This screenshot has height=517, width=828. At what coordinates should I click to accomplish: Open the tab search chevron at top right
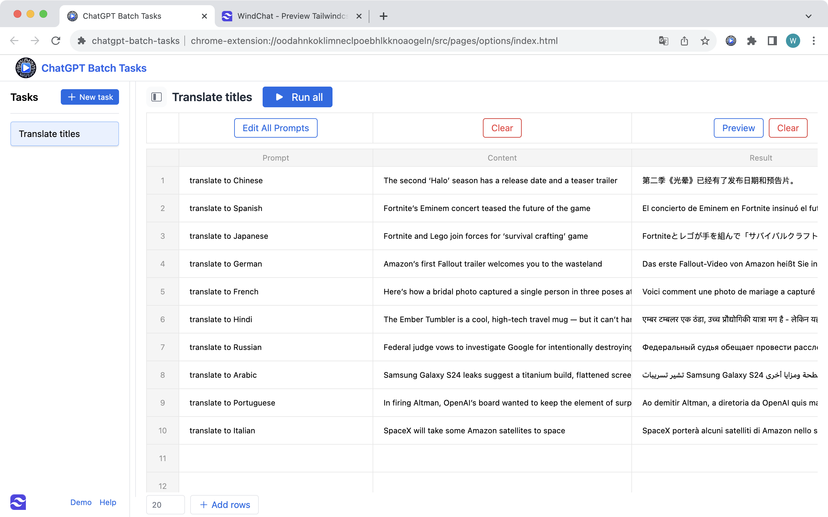tap(809, 16)
